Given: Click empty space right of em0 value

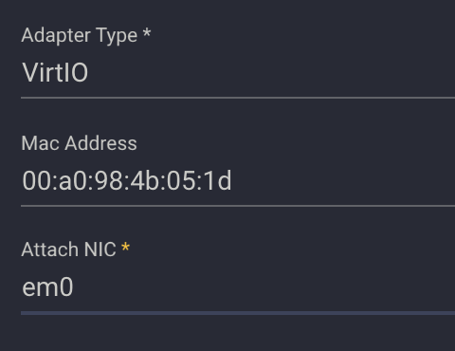Looking at the screenshot, I should click(x=264, y=287).
